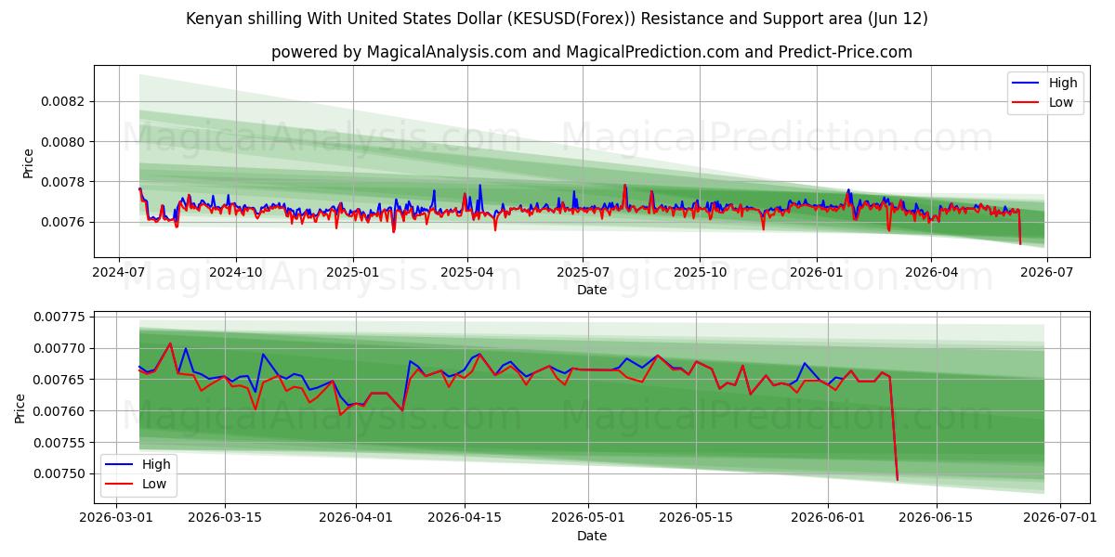Click the 2025-04 date label
Image resolution: width=1115 pixels, height=557 pixels.
pos(466,272)
